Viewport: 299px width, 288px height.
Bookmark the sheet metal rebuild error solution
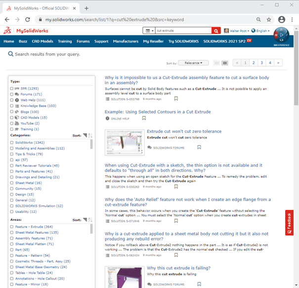176,255
